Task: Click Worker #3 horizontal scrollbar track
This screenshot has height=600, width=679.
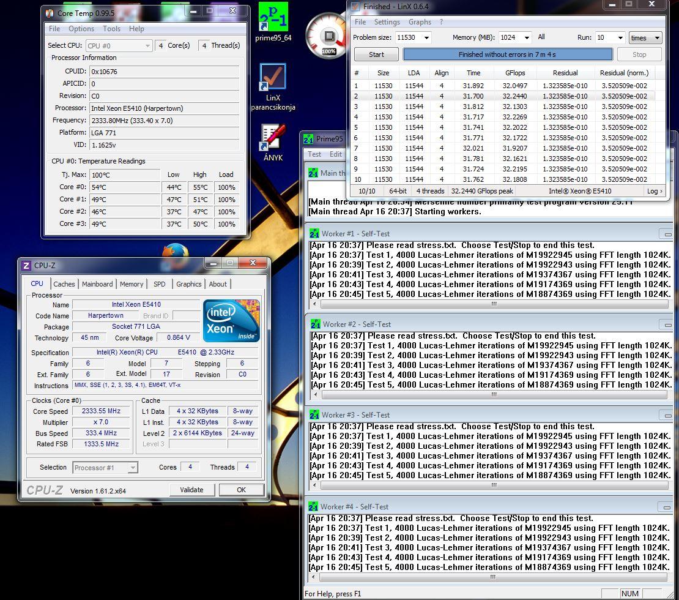Action: click(x=494, y=485)
